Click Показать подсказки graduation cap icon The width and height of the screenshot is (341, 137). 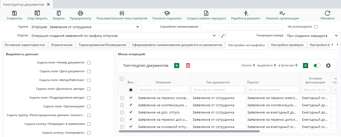pyautogui.click(x=167, y=13)
